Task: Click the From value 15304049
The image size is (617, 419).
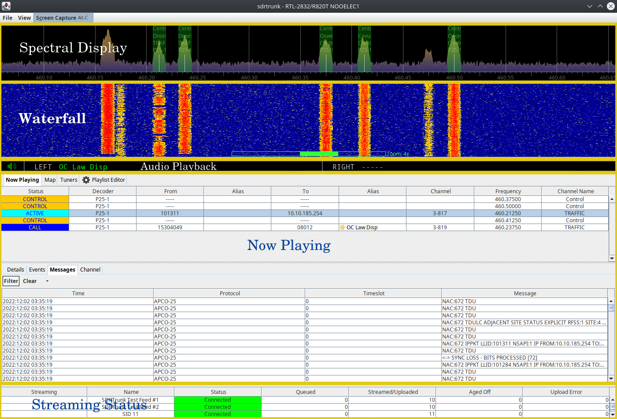Action: pos(170,228)
